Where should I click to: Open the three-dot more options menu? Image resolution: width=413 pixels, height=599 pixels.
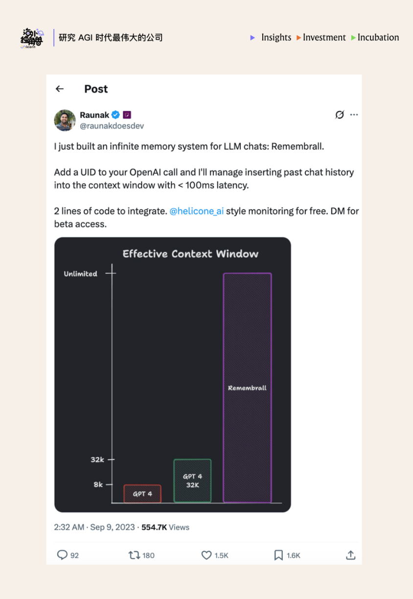354,115
